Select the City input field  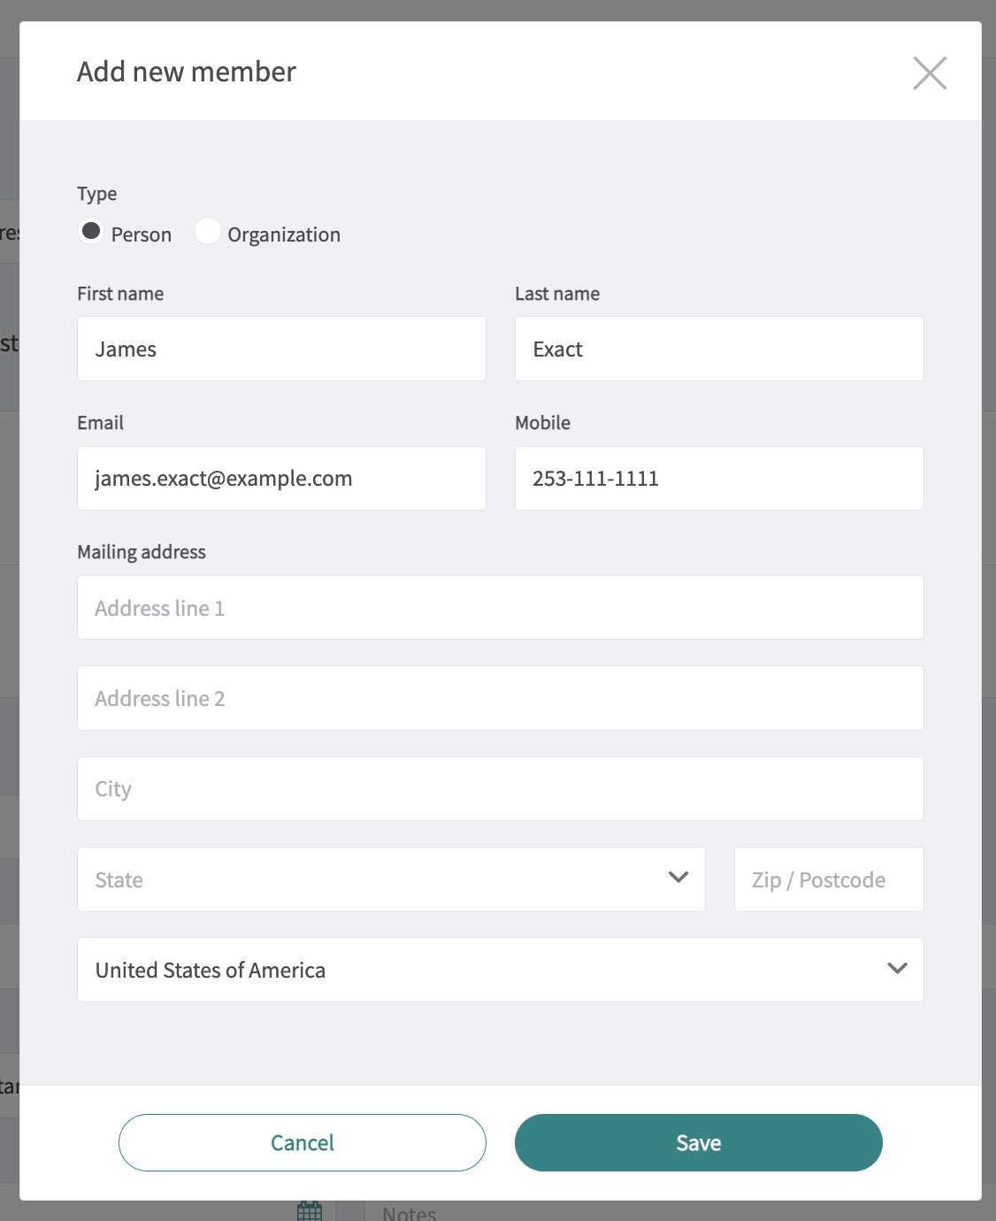pyautogui.click(x=500, y=788)
